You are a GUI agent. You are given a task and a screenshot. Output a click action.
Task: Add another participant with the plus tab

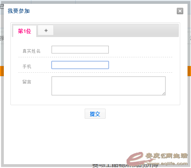(x=46, y=30)
